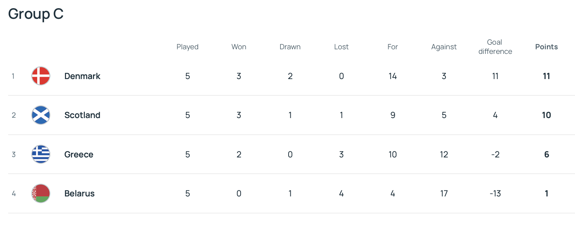Click the Lost column header

pyautogui.click(x=341, y=47)
